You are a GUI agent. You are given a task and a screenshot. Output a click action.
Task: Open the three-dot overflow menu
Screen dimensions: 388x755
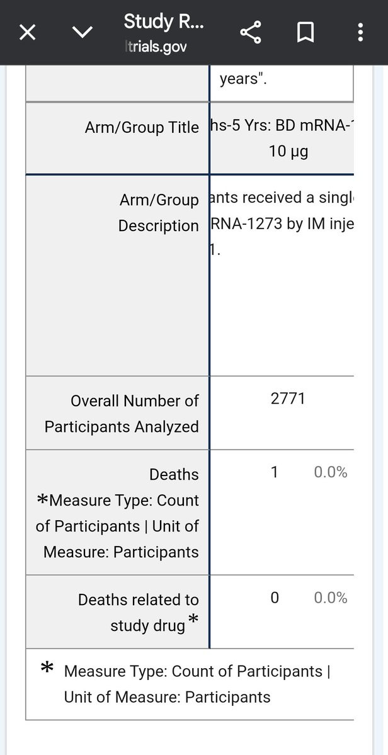pos(360,32)
